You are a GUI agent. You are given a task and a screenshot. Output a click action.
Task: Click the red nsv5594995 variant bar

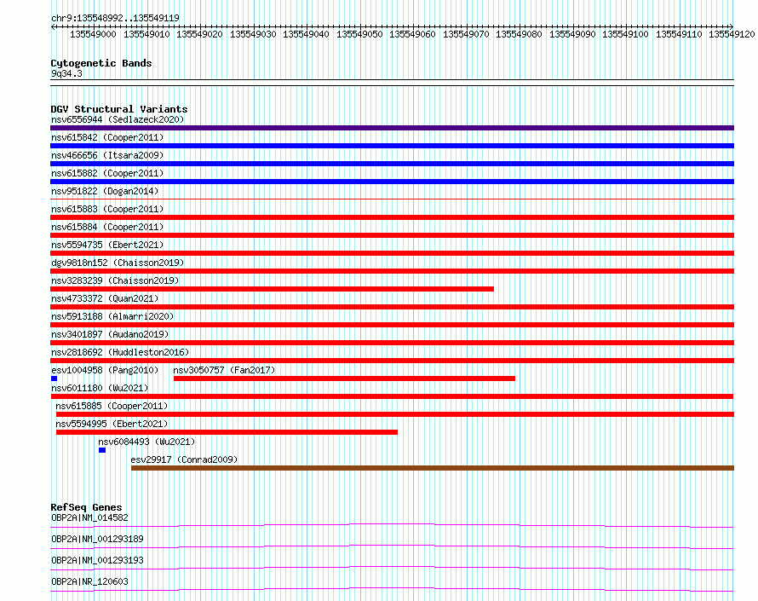[227, 432]
